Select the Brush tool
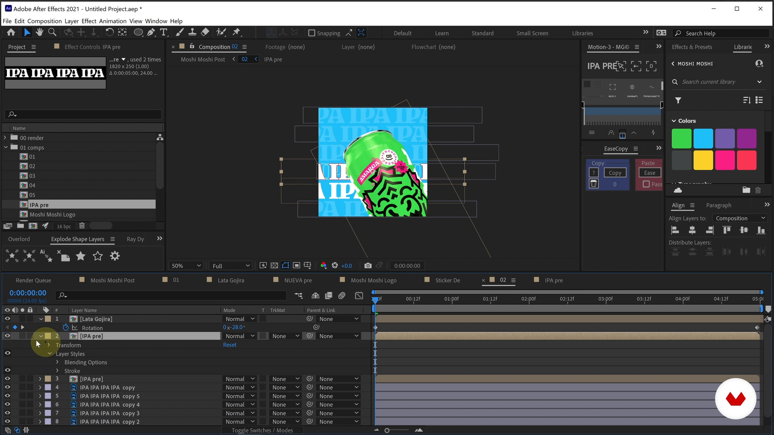 pyautogui.click(x=180, y=33)
